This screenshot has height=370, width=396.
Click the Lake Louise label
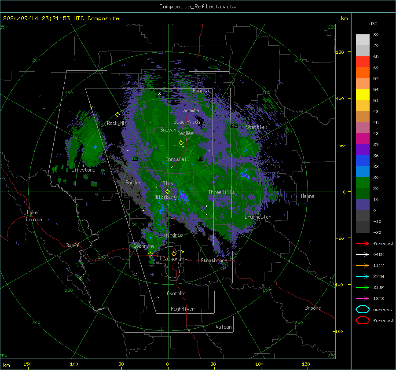pos(34,216)
